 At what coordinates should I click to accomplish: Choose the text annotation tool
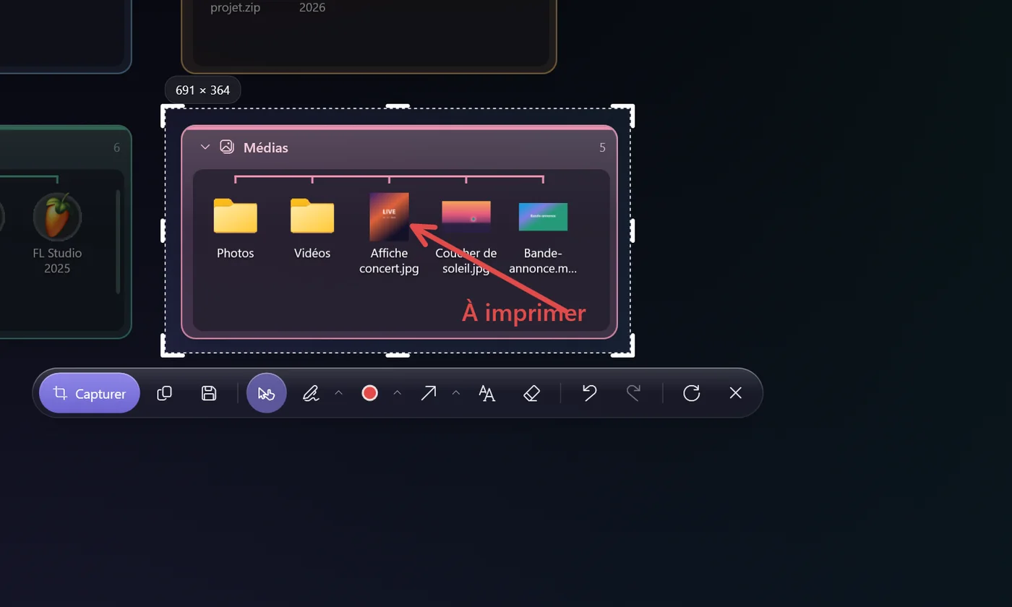487,393
